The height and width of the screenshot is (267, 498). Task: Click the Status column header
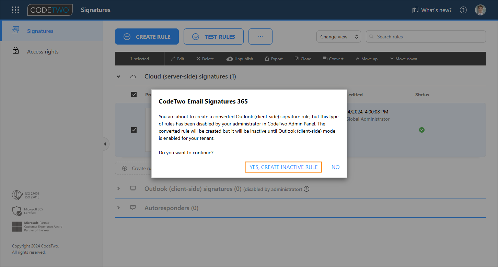[422, 95]
